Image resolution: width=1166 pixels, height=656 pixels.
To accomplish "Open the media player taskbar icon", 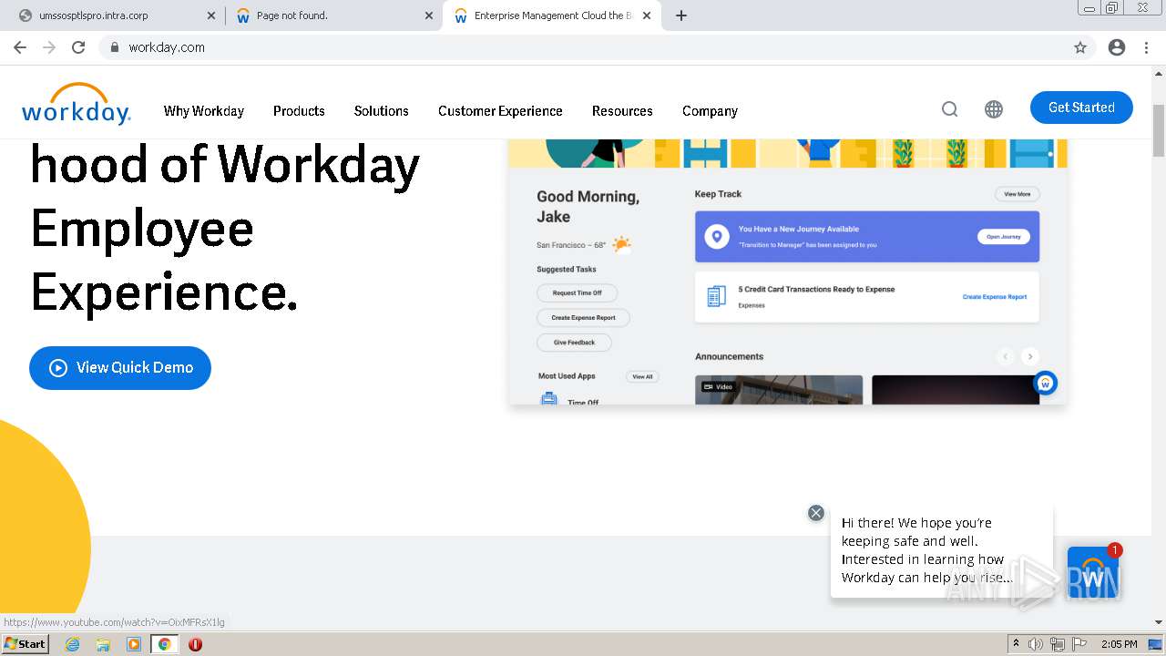I will tap(134, 644).
